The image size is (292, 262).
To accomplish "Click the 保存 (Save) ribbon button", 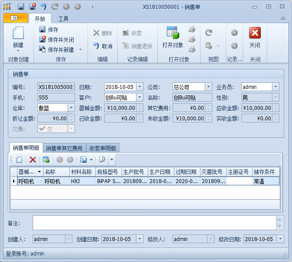I will click(x=49, y=30).
